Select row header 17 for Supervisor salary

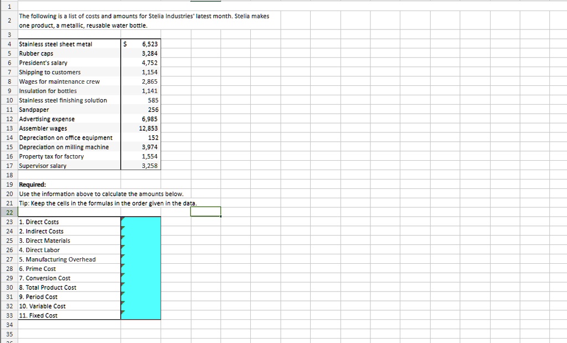pos(8,165)
